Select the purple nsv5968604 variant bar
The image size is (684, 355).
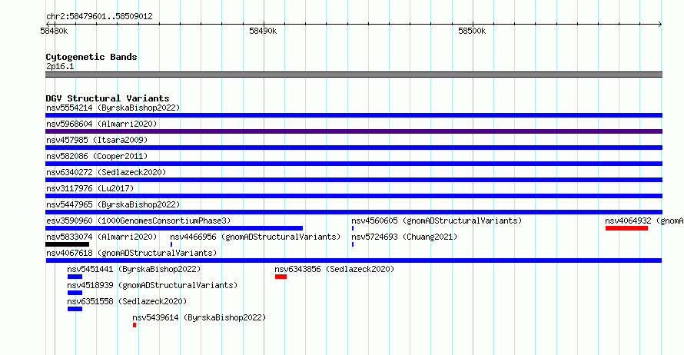(x=354, y=131)
